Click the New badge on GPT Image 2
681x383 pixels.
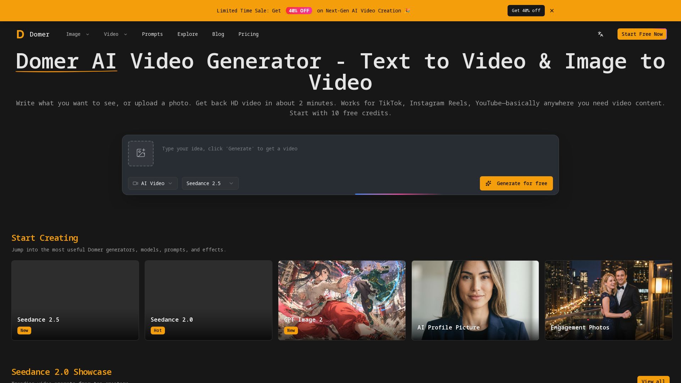[x=291, y=331]
